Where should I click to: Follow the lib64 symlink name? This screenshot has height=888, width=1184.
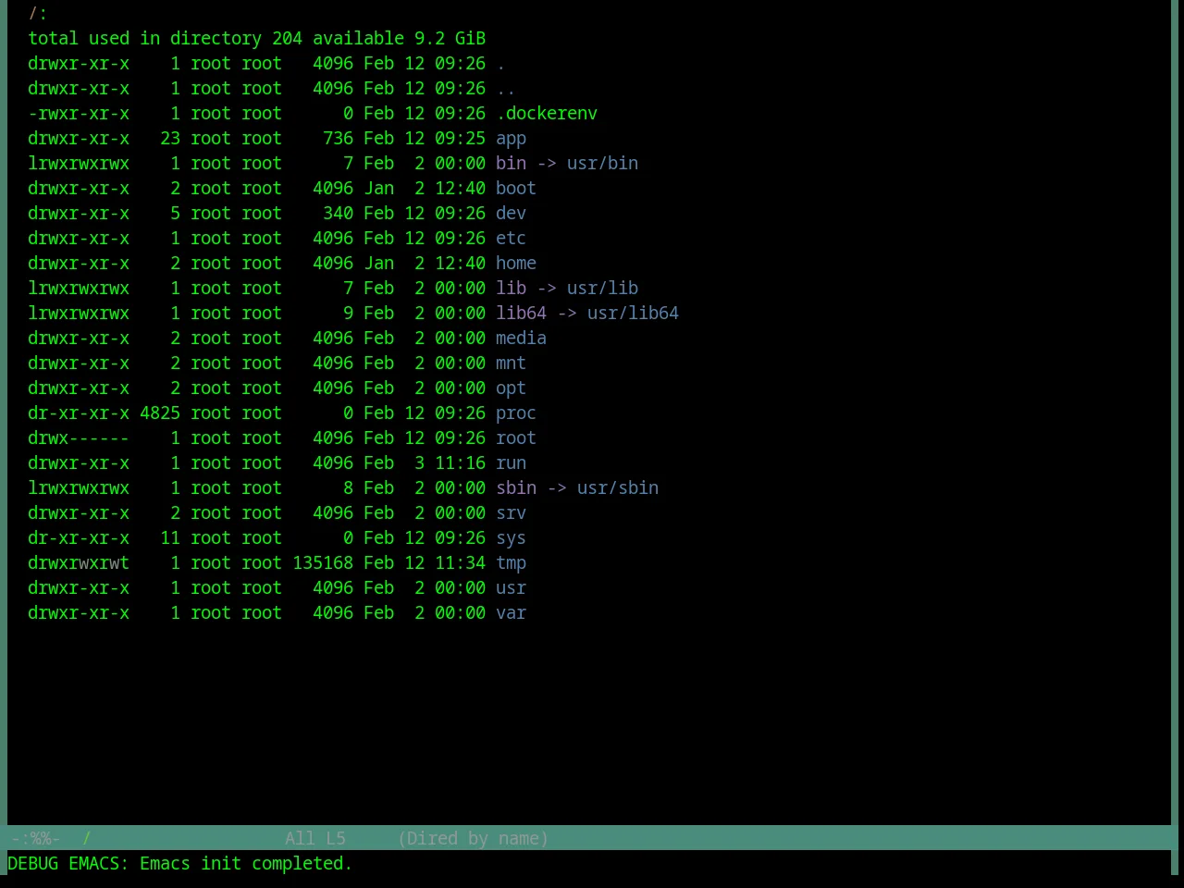pyautogui.click(x=521, y=314)
